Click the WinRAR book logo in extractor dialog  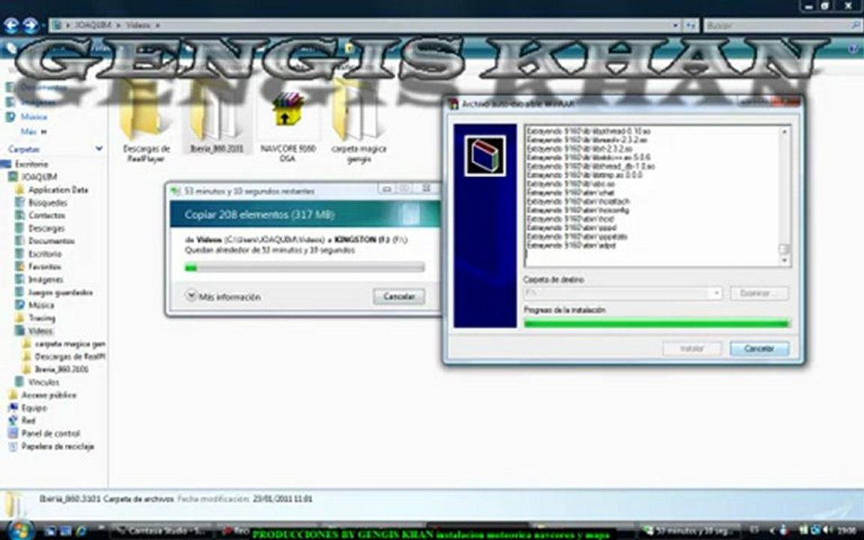coord(485,156)
